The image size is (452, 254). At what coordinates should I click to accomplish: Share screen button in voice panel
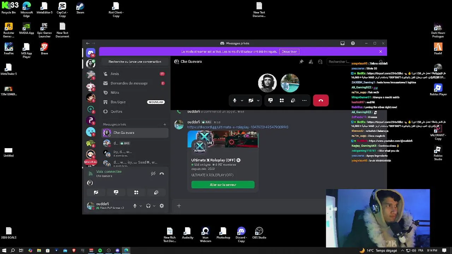[116, 192]
